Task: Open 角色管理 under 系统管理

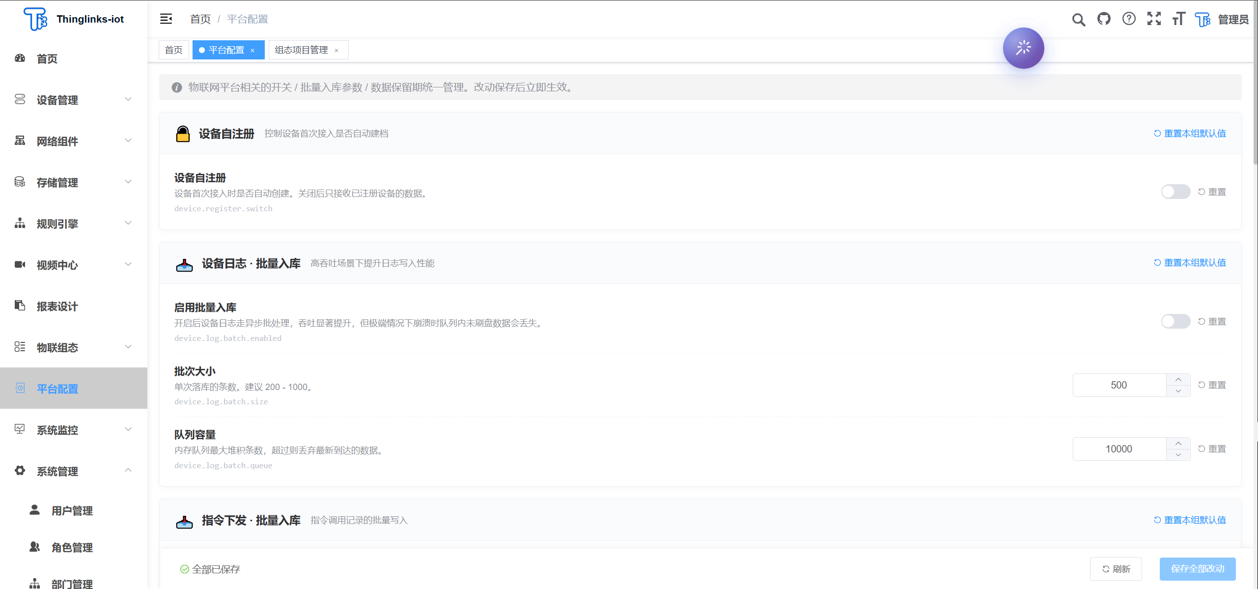Action: tap(74, 547)
